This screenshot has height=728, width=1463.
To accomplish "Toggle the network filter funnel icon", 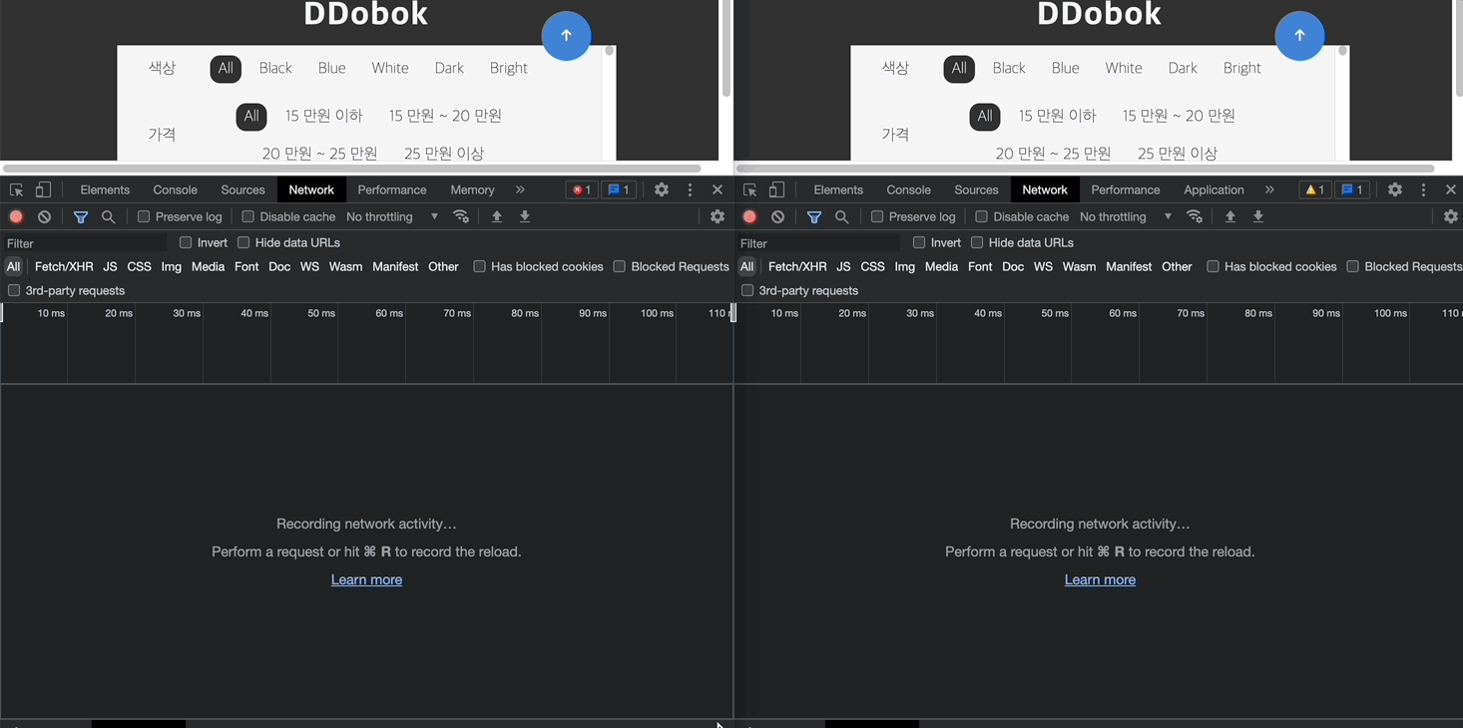I will click(81, 216).
